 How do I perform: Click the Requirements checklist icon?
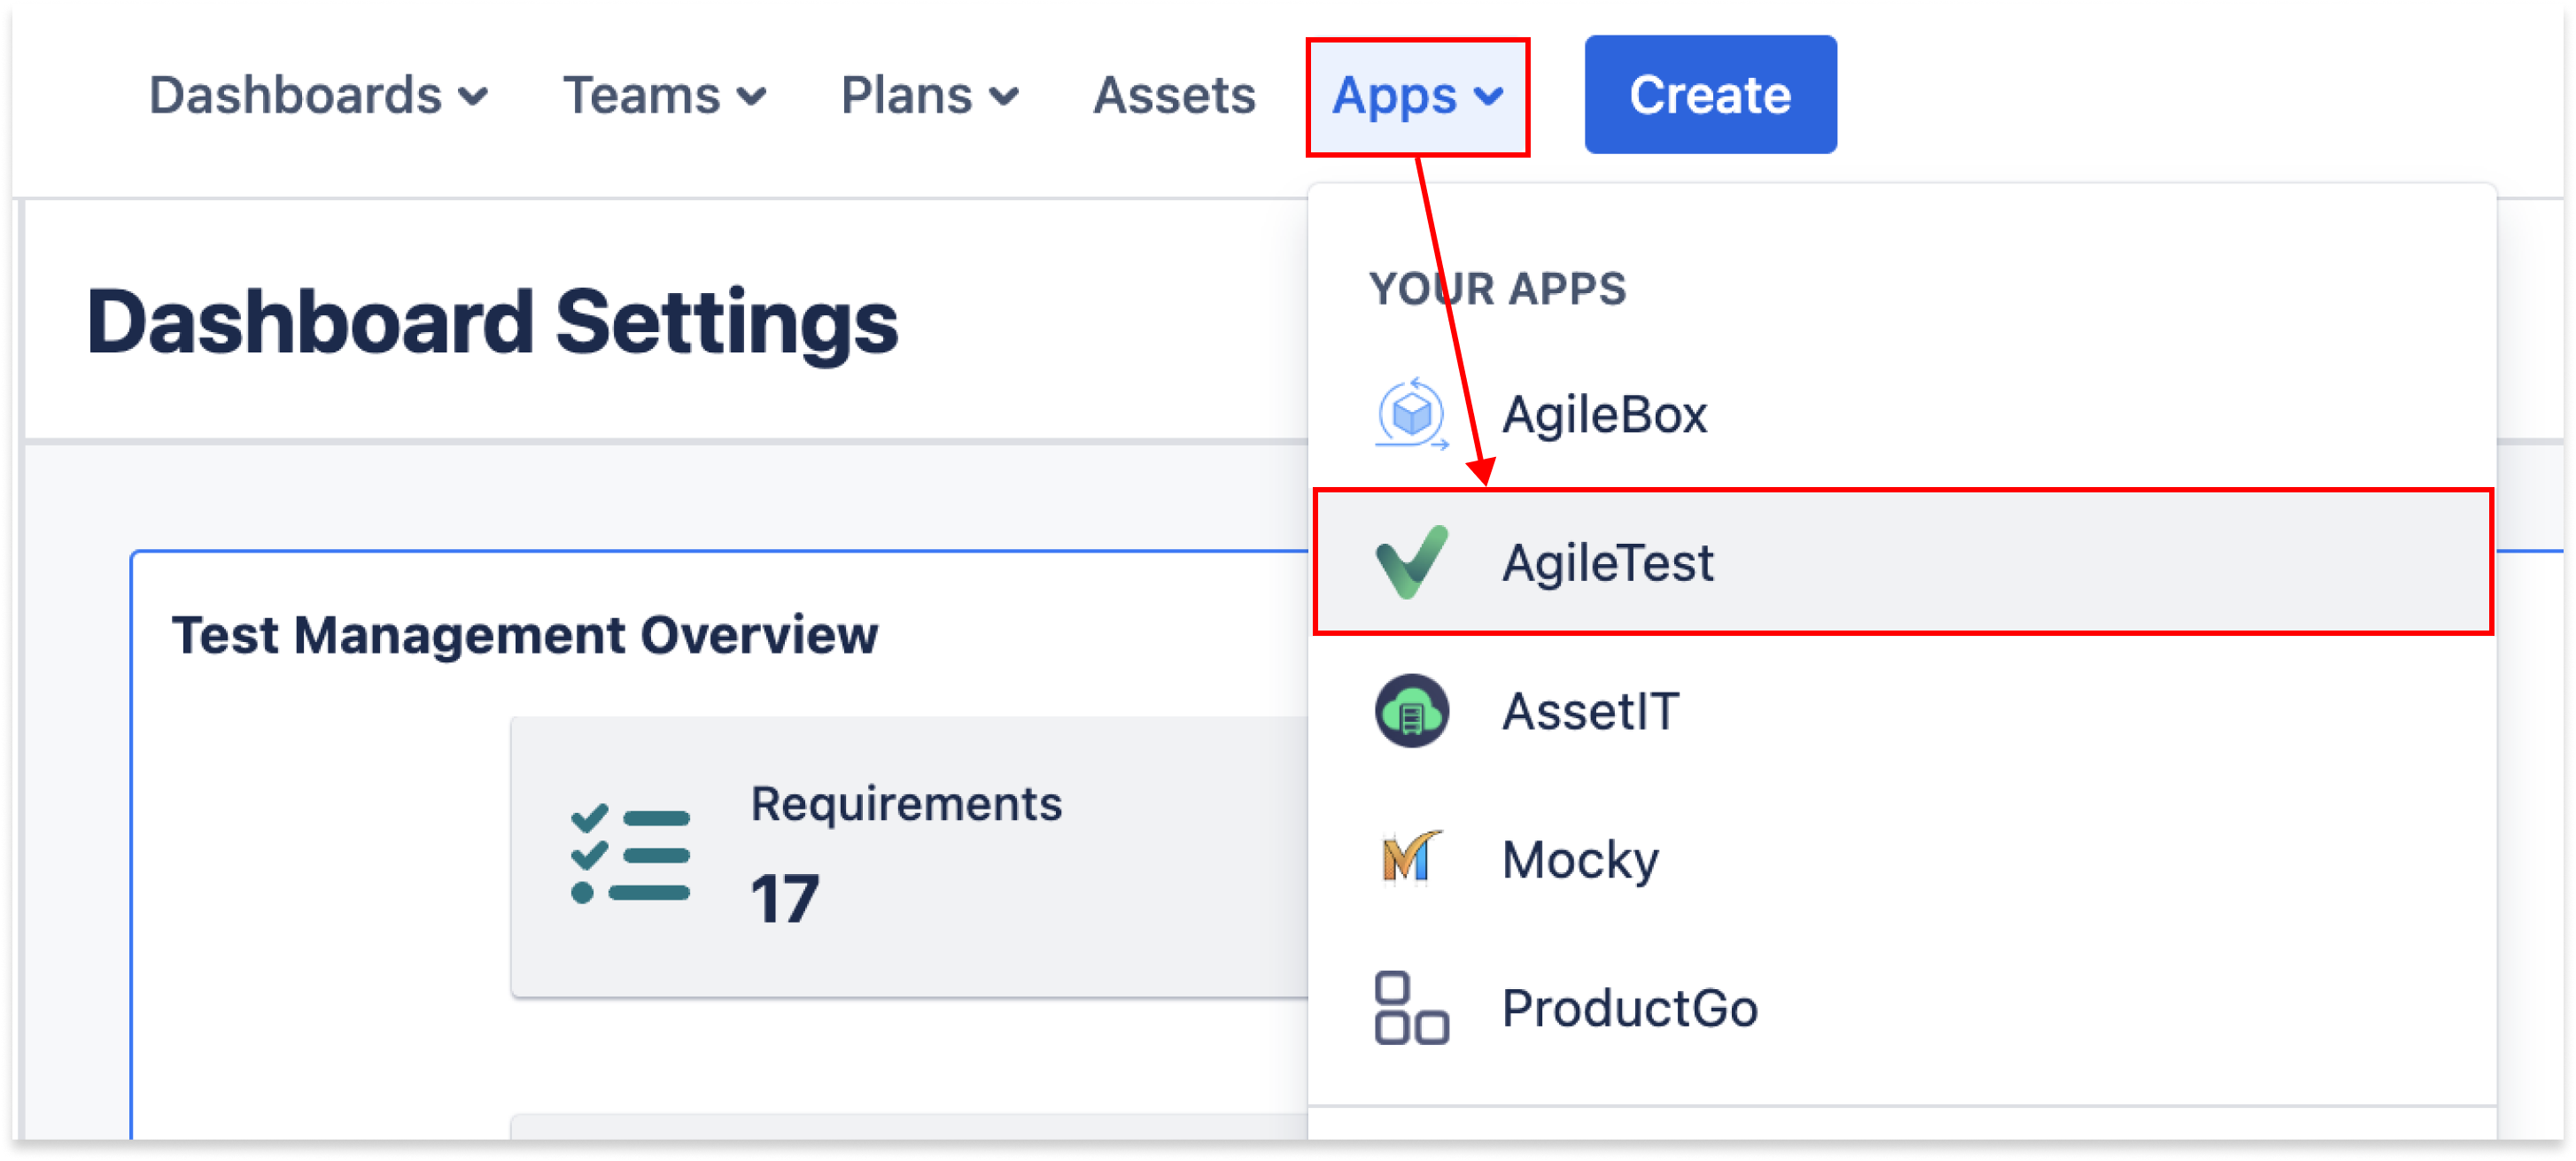pos(630,856)
